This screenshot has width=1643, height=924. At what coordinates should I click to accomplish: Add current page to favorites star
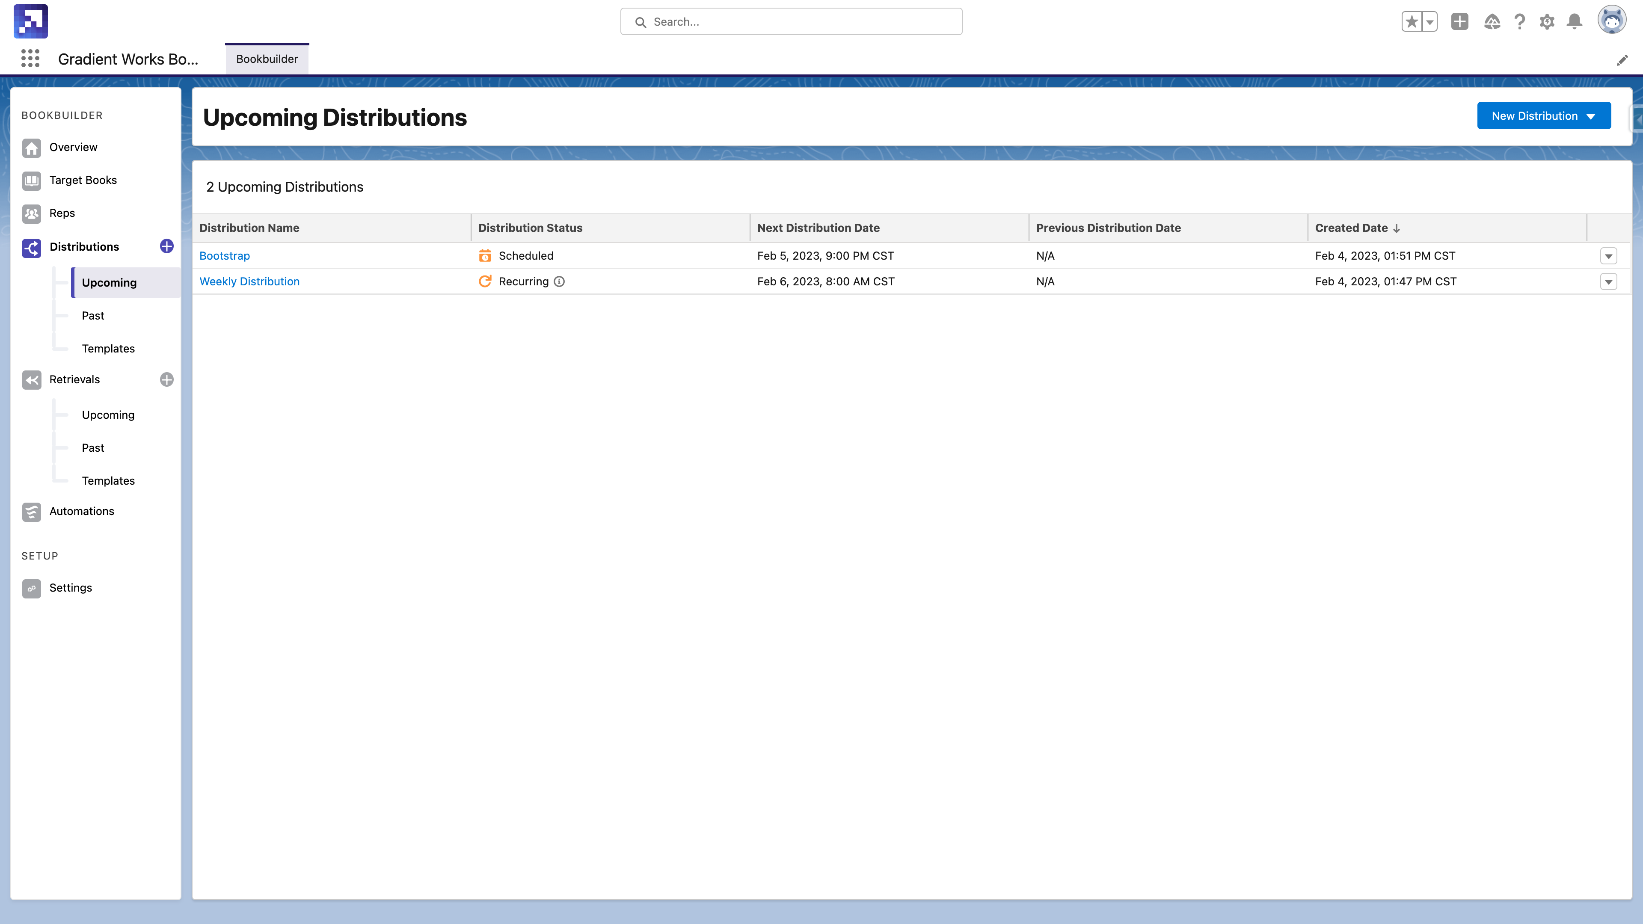1412,22
